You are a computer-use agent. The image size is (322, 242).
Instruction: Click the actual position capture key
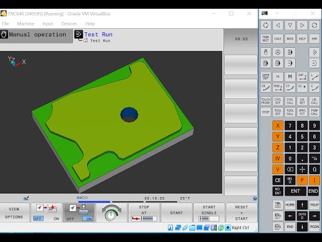(x=302, y=169)
